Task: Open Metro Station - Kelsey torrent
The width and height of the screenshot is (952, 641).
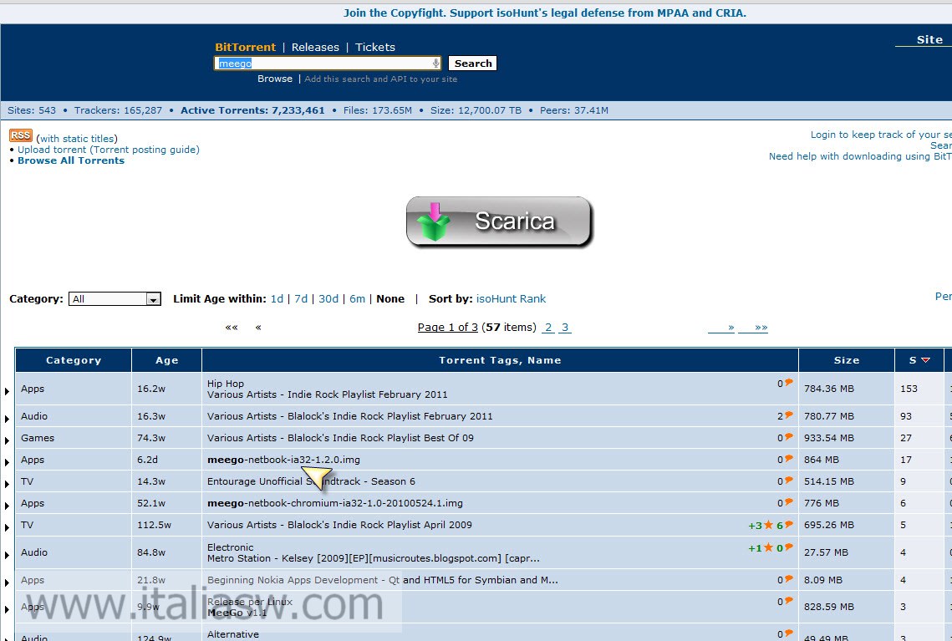Action: click(374, 558)
